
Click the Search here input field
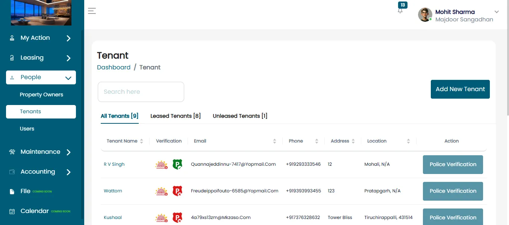141,92
